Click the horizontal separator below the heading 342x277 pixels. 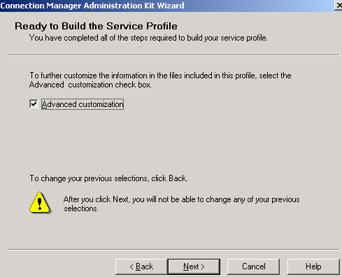(173, 55)
